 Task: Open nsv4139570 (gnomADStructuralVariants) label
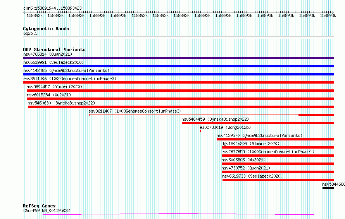point(259,135)
